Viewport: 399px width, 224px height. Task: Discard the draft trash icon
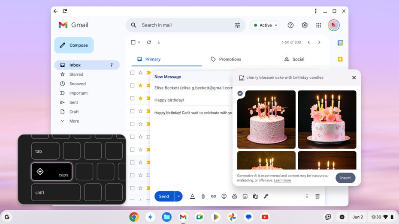(317, 196)
